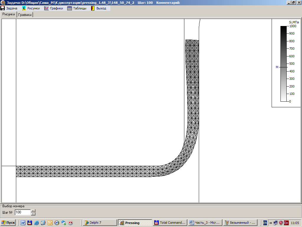The height and width of the screenshot is (227, 302).
Task: Open the Пуск start menu
Action: (8, 223)
